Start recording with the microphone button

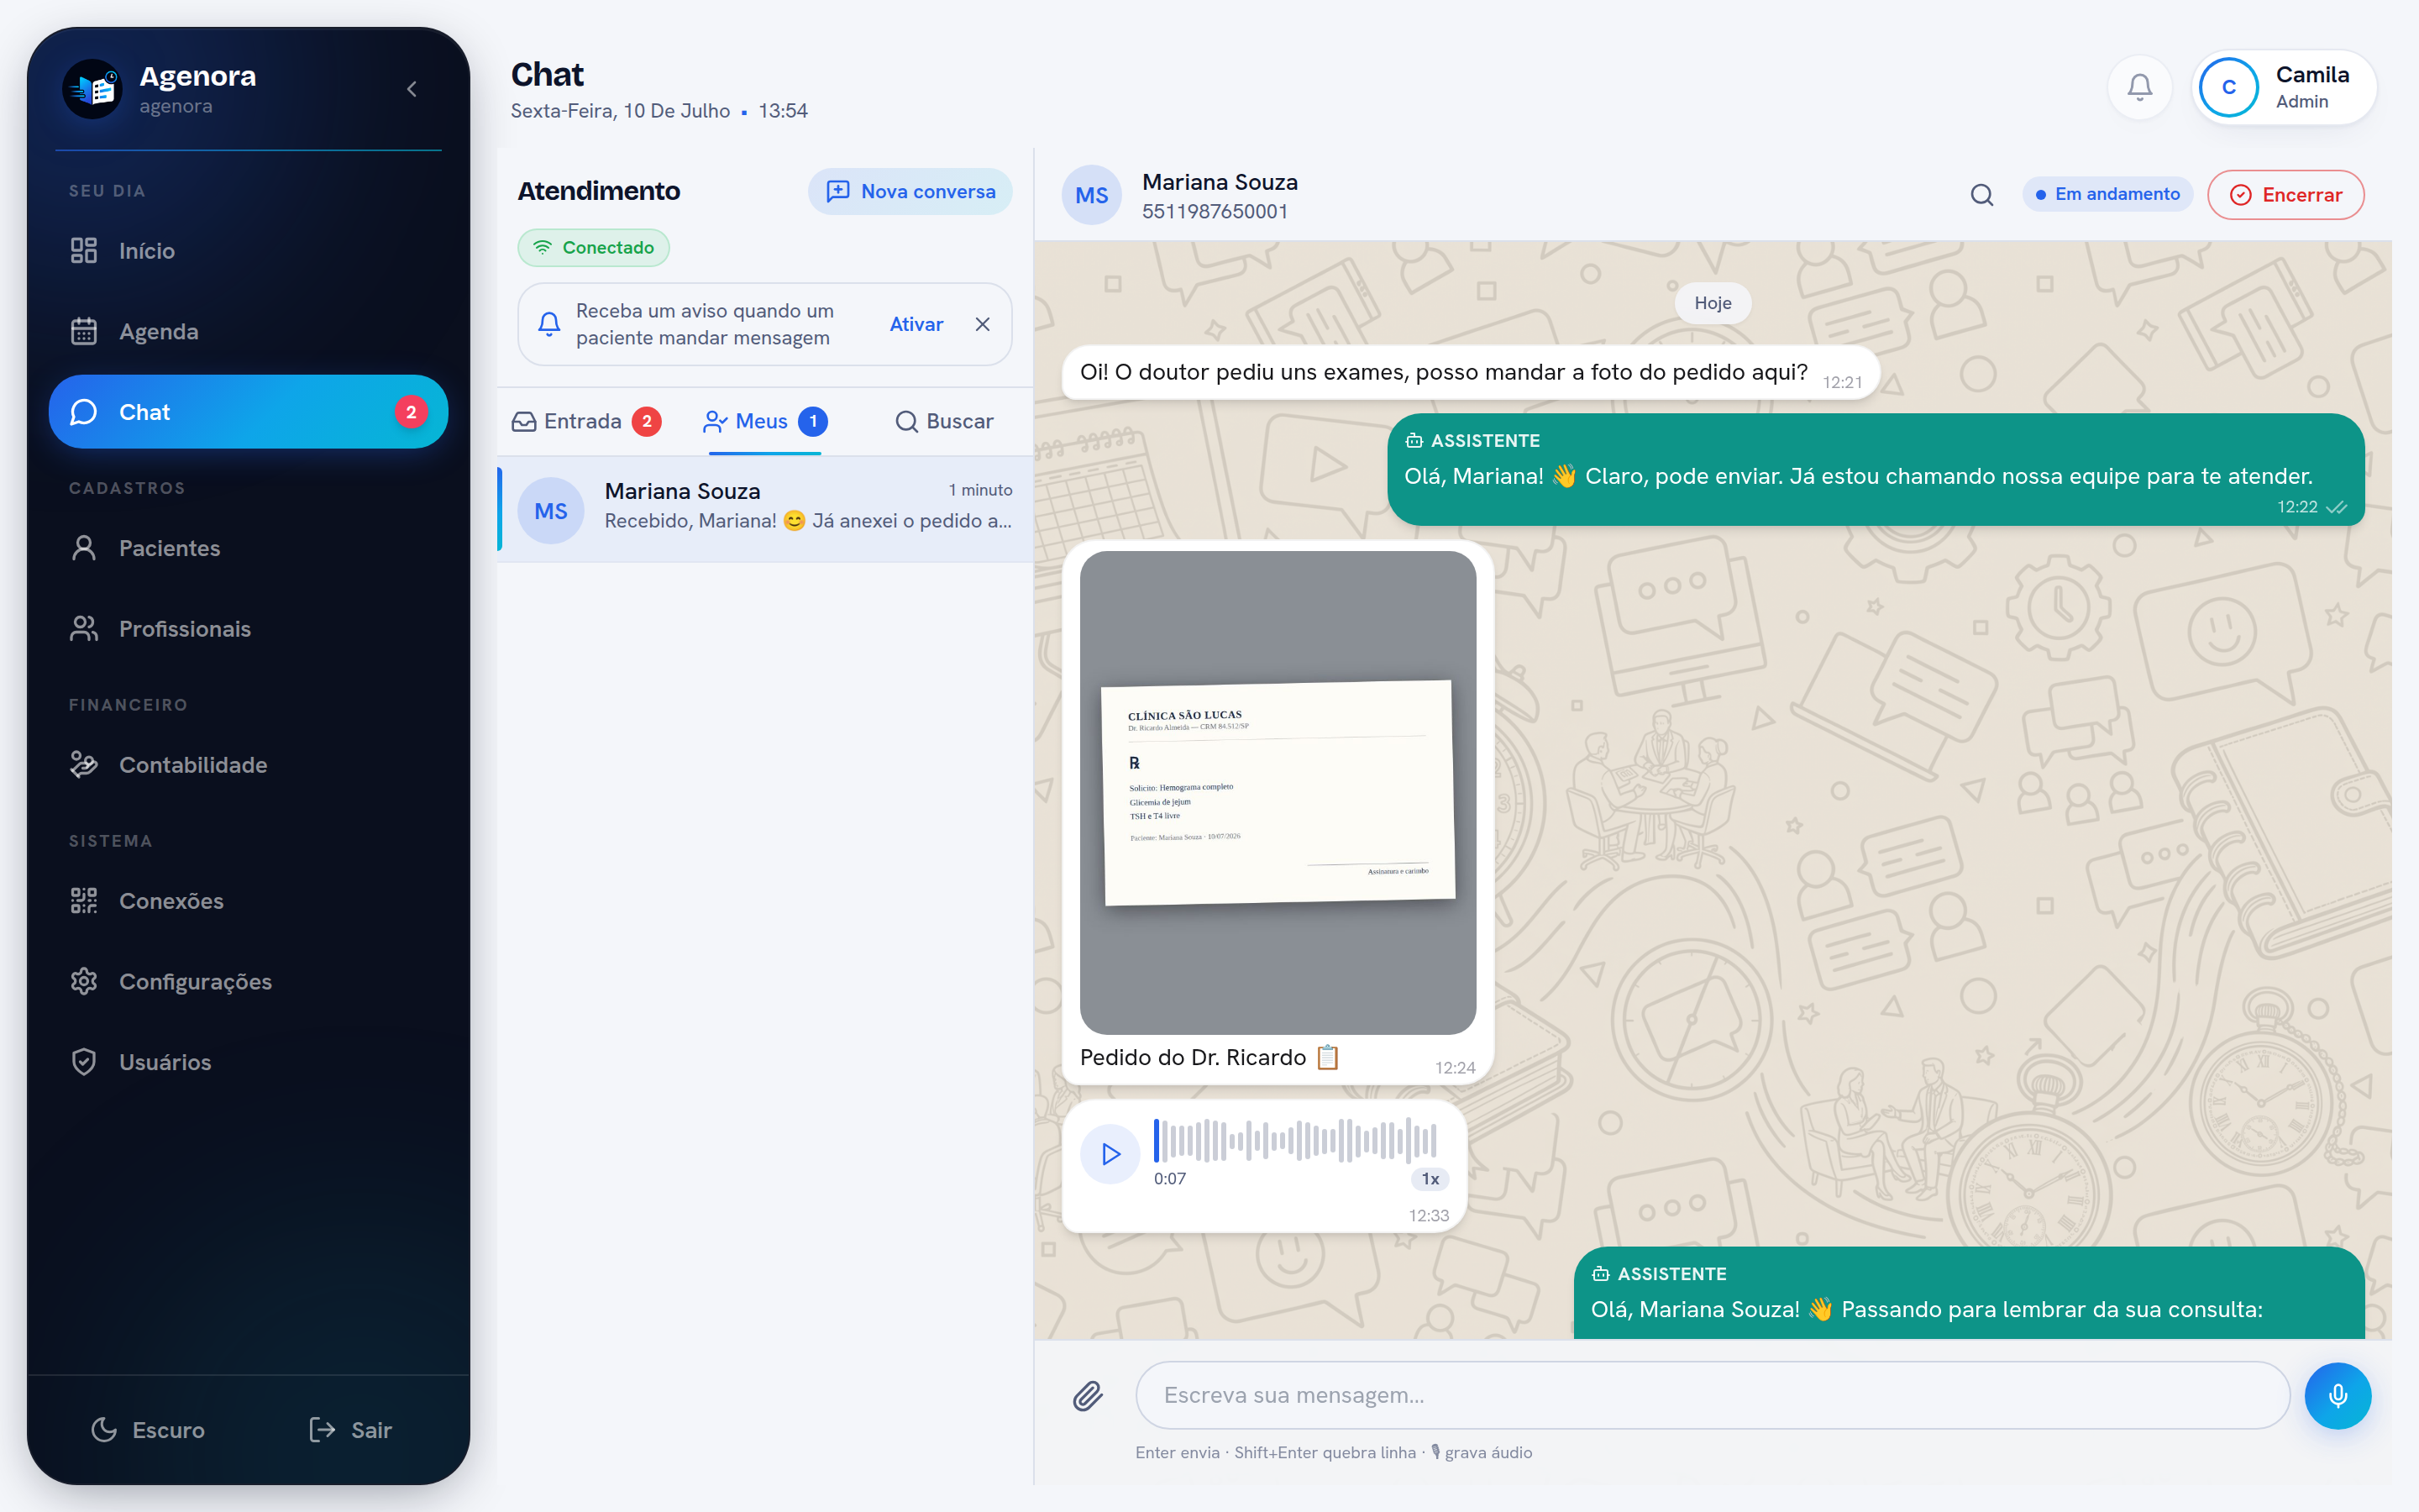2337,1395
